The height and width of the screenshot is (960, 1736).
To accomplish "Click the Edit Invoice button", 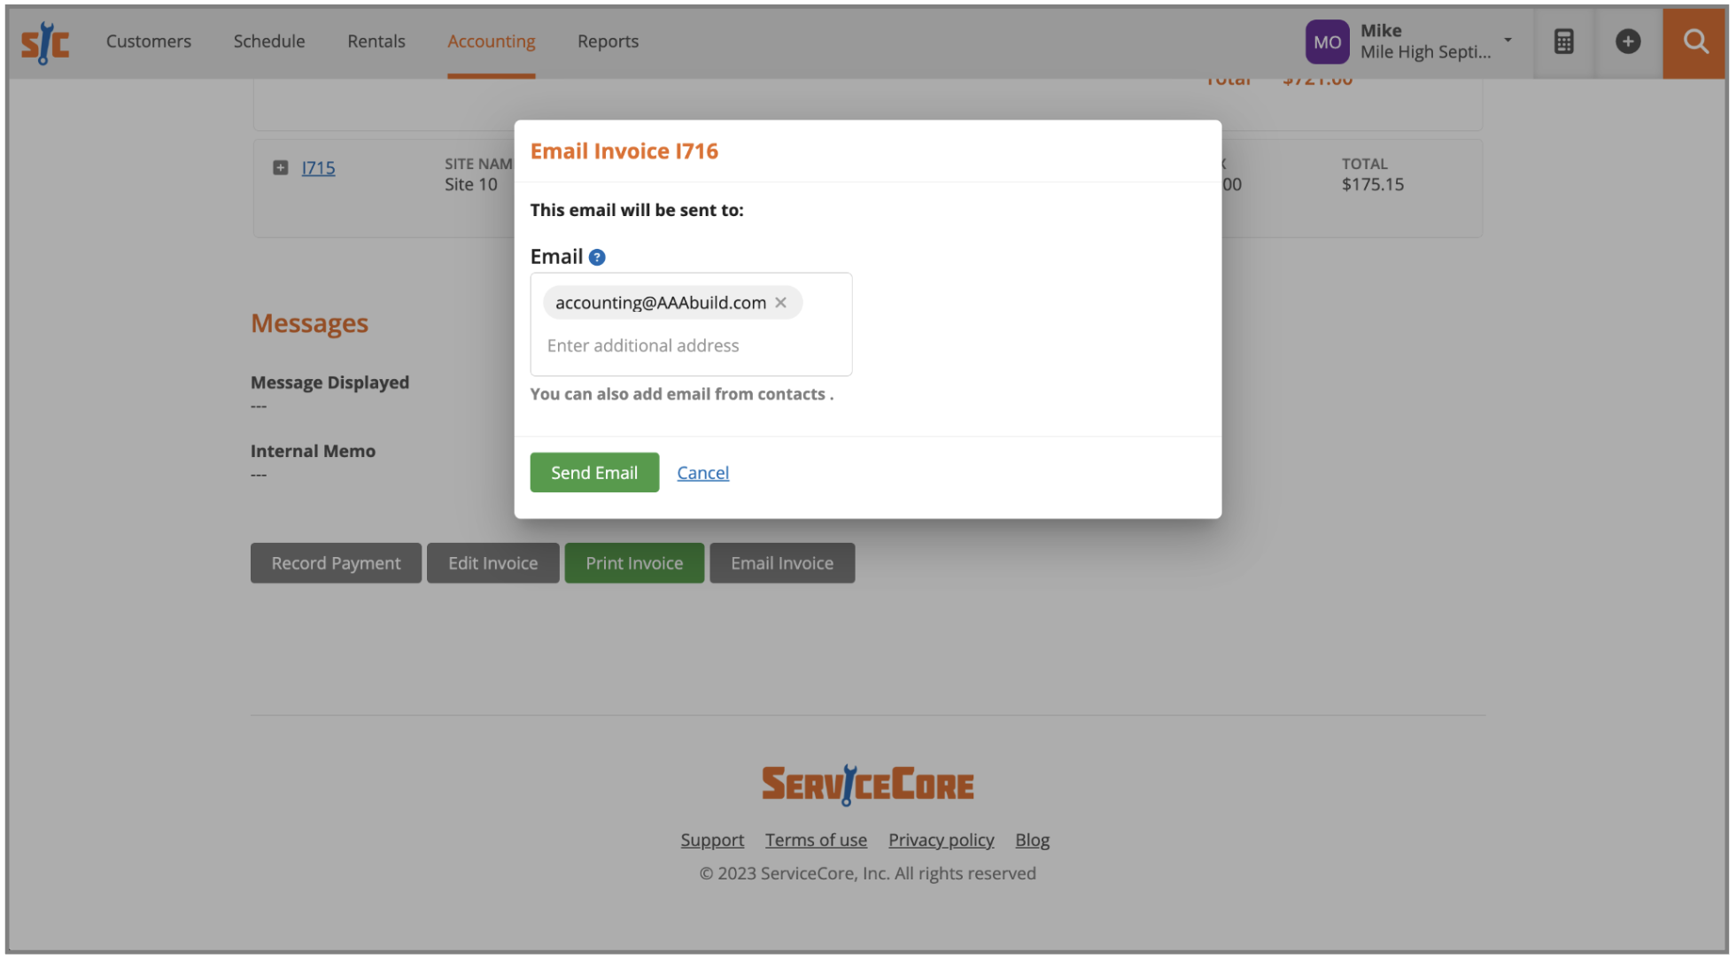I will pyautogui.click(x=493, y=563).
